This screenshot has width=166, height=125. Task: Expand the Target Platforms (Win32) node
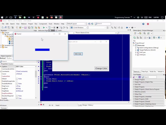point(136,50)
